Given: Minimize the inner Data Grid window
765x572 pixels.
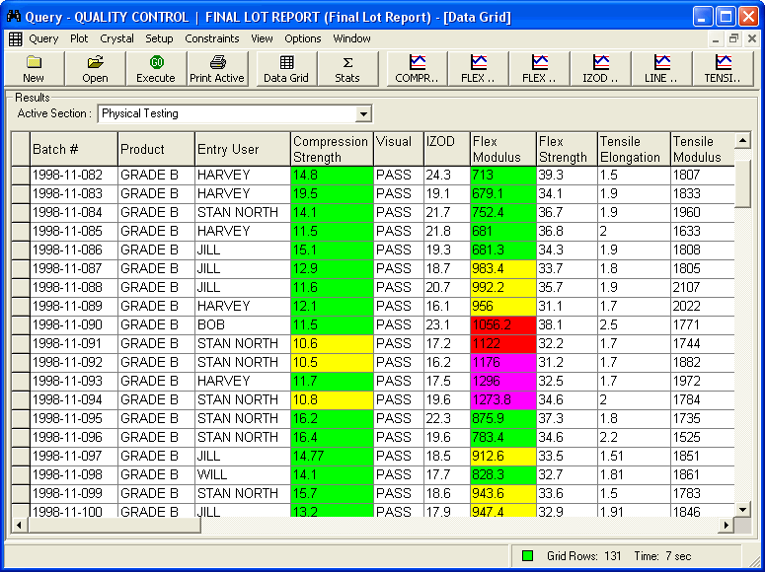Looking at the screenshot, I should [716, 38].
